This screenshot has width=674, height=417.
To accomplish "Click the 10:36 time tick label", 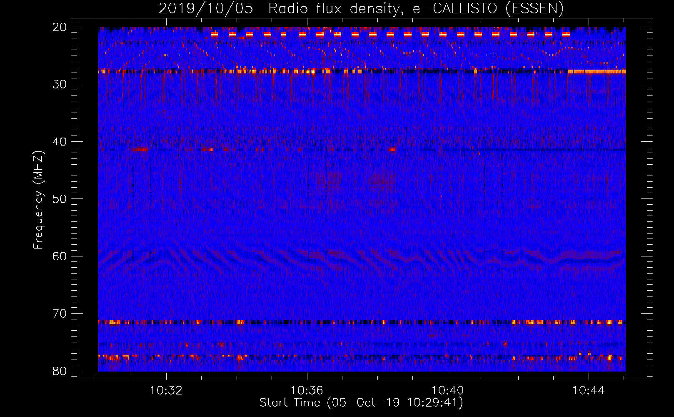I will pyautogui.click(x=307, y=391).
